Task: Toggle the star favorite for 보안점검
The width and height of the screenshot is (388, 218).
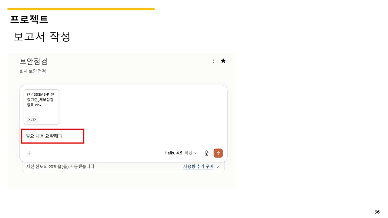Action: click(223, 61)
